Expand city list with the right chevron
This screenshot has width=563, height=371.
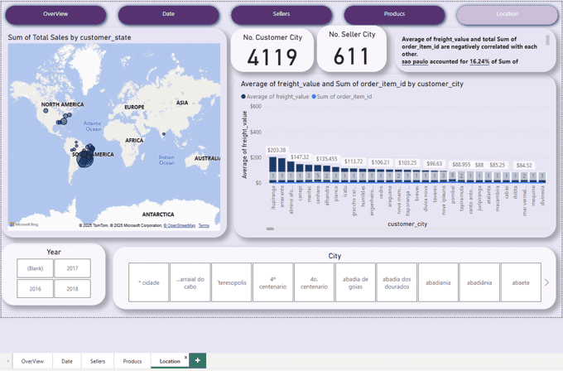[x=546, y=282]
